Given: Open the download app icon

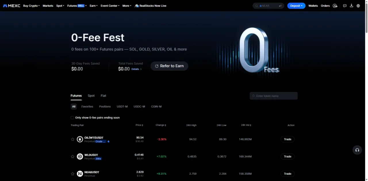Looking at the screenshot, I should pyautogui.click(x=351, y=6).
